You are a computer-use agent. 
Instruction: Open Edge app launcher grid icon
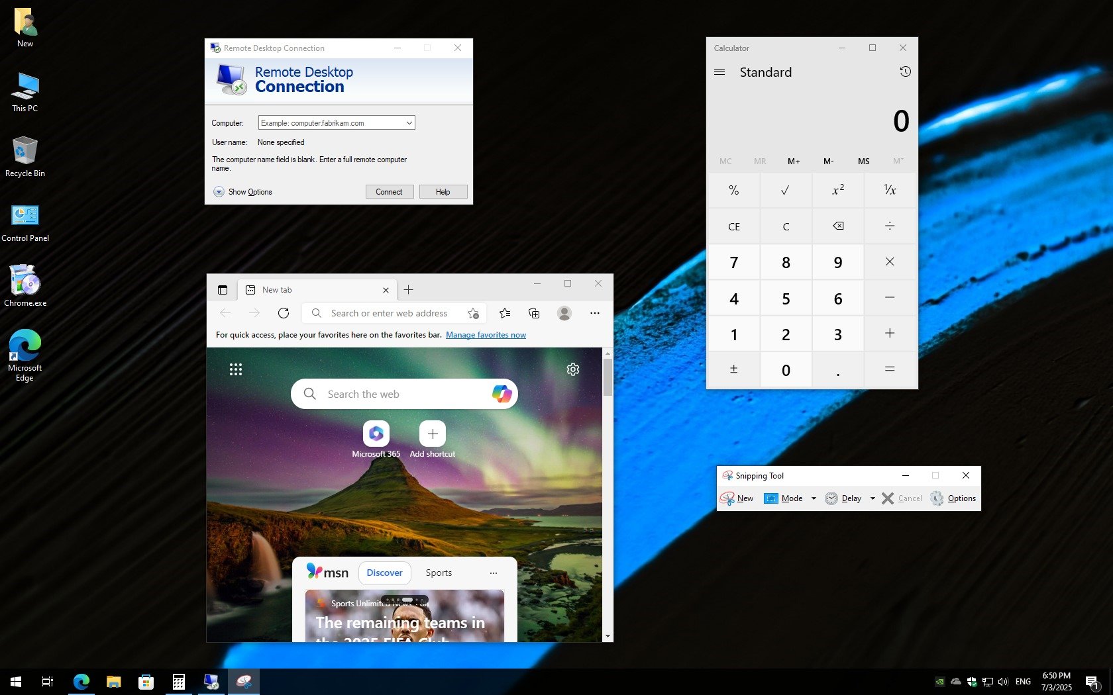(x=236, y=369)
